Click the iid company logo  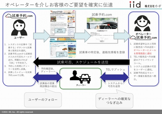(x=135, y=5)
